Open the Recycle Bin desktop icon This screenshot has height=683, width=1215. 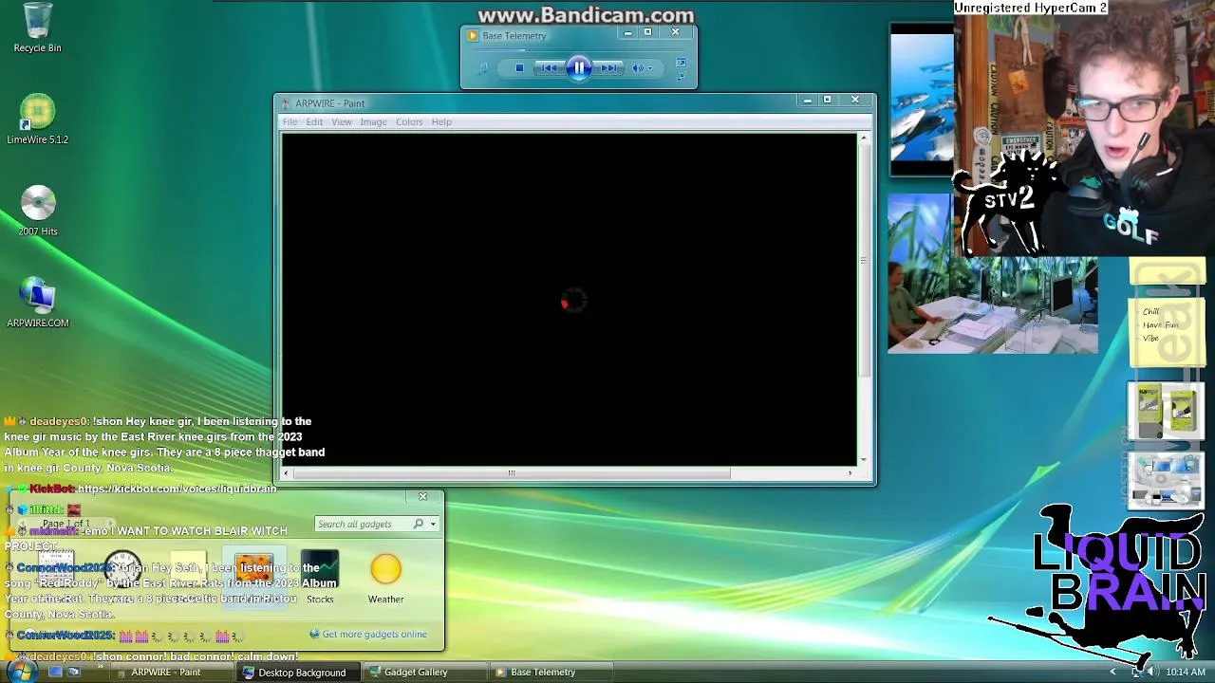(37, 28)
